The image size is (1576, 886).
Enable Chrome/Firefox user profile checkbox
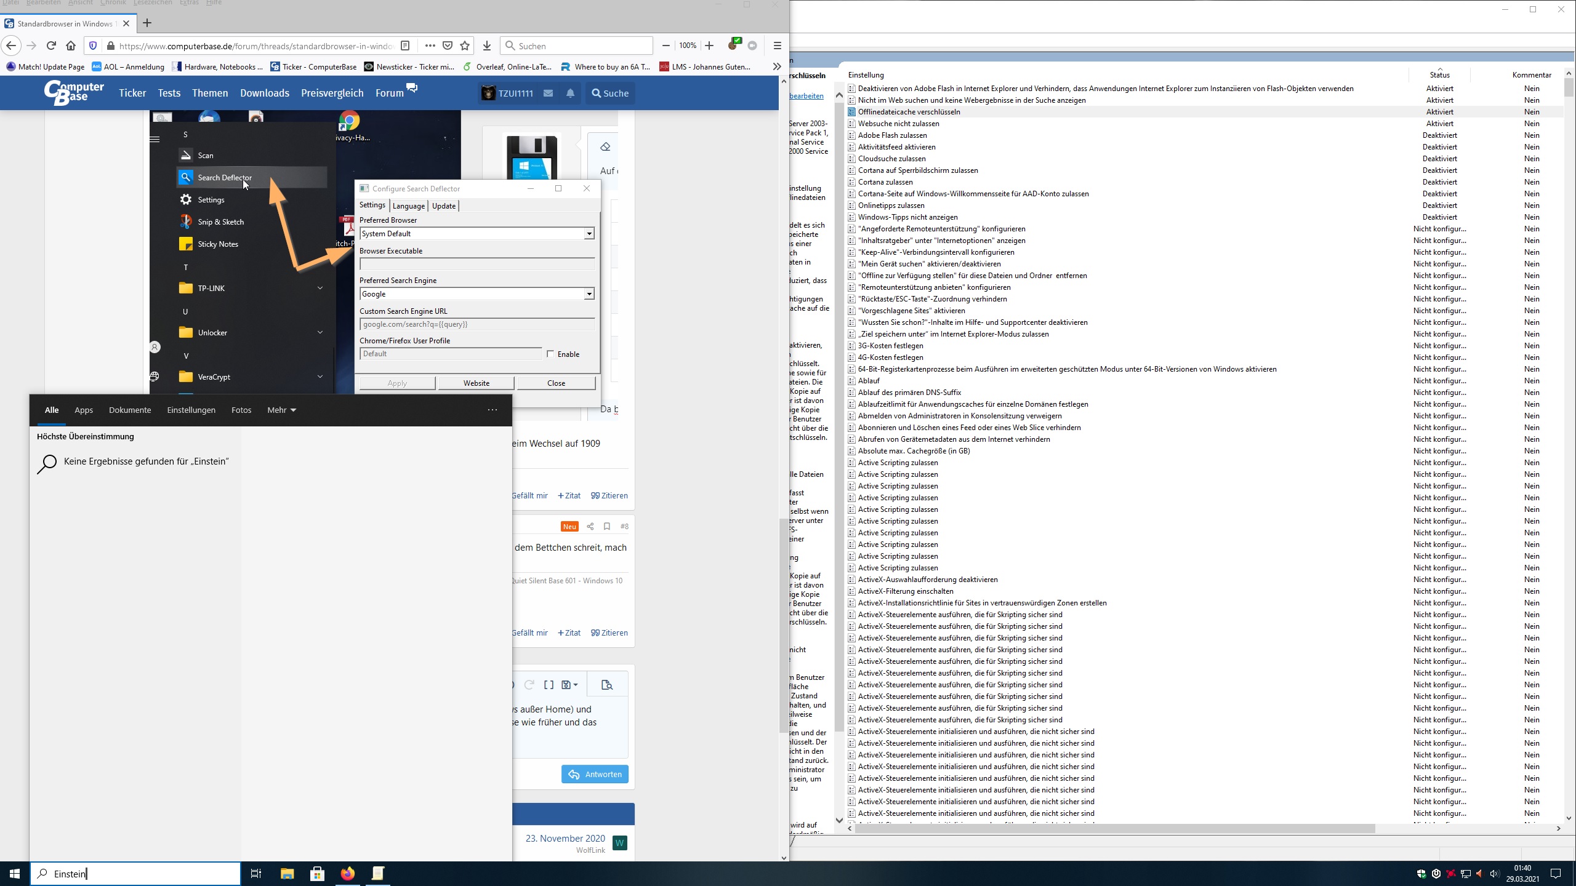(550, 354)
